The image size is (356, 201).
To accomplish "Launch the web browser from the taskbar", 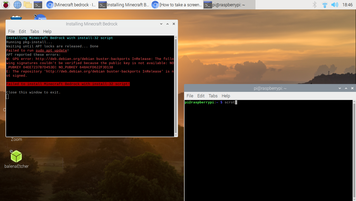I will 17,5.
